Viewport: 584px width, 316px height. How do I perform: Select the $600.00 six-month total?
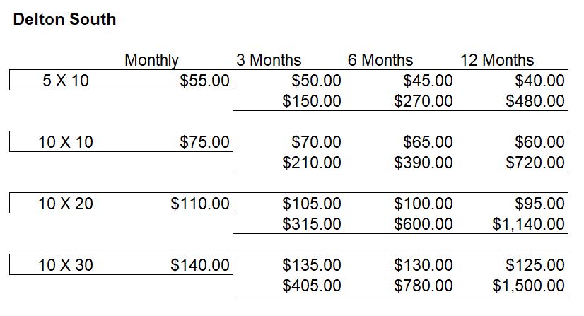pyautogui.click(x=424, y=224)
